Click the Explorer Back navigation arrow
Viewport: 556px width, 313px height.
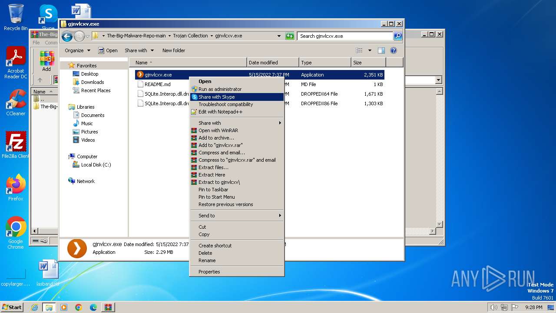[x=67, y=36]
